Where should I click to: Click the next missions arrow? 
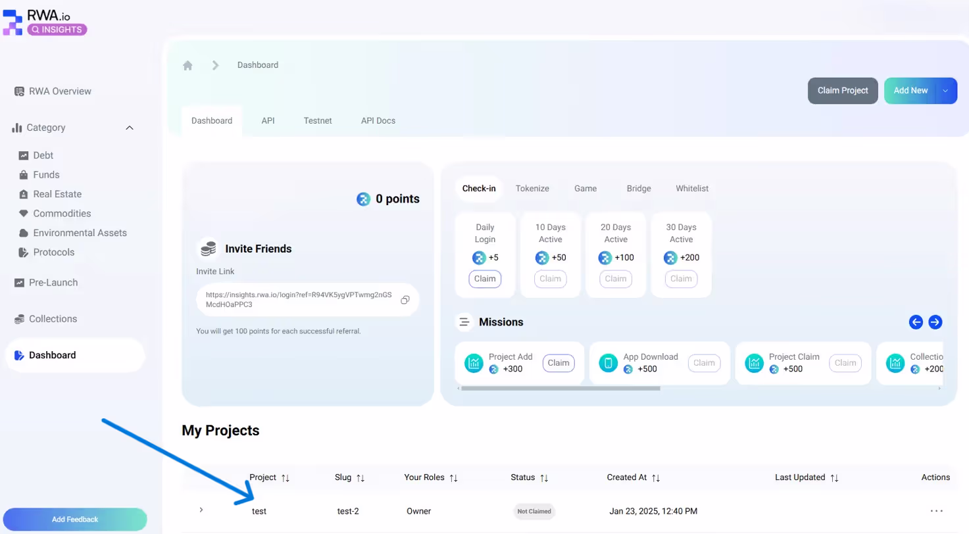[x=935, y=322]
